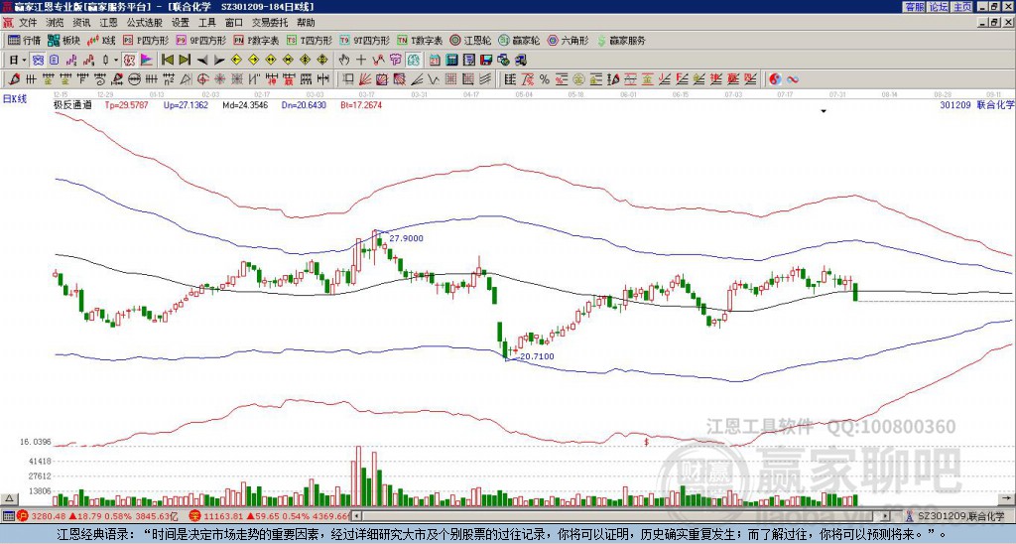Open the 帮助 menu
Viewport: 1016px width, 544px height.
[x=306, y=23]
